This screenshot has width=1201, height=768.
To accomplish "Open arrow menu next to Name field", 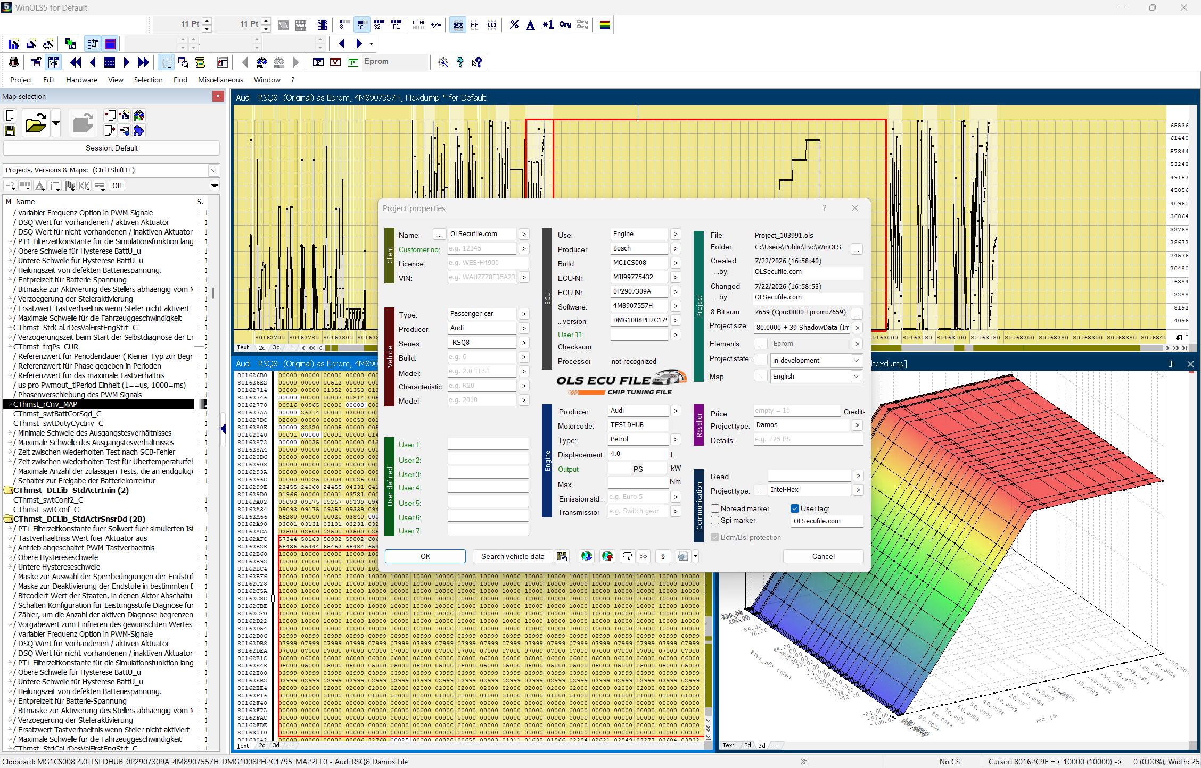I will [524, 234].
